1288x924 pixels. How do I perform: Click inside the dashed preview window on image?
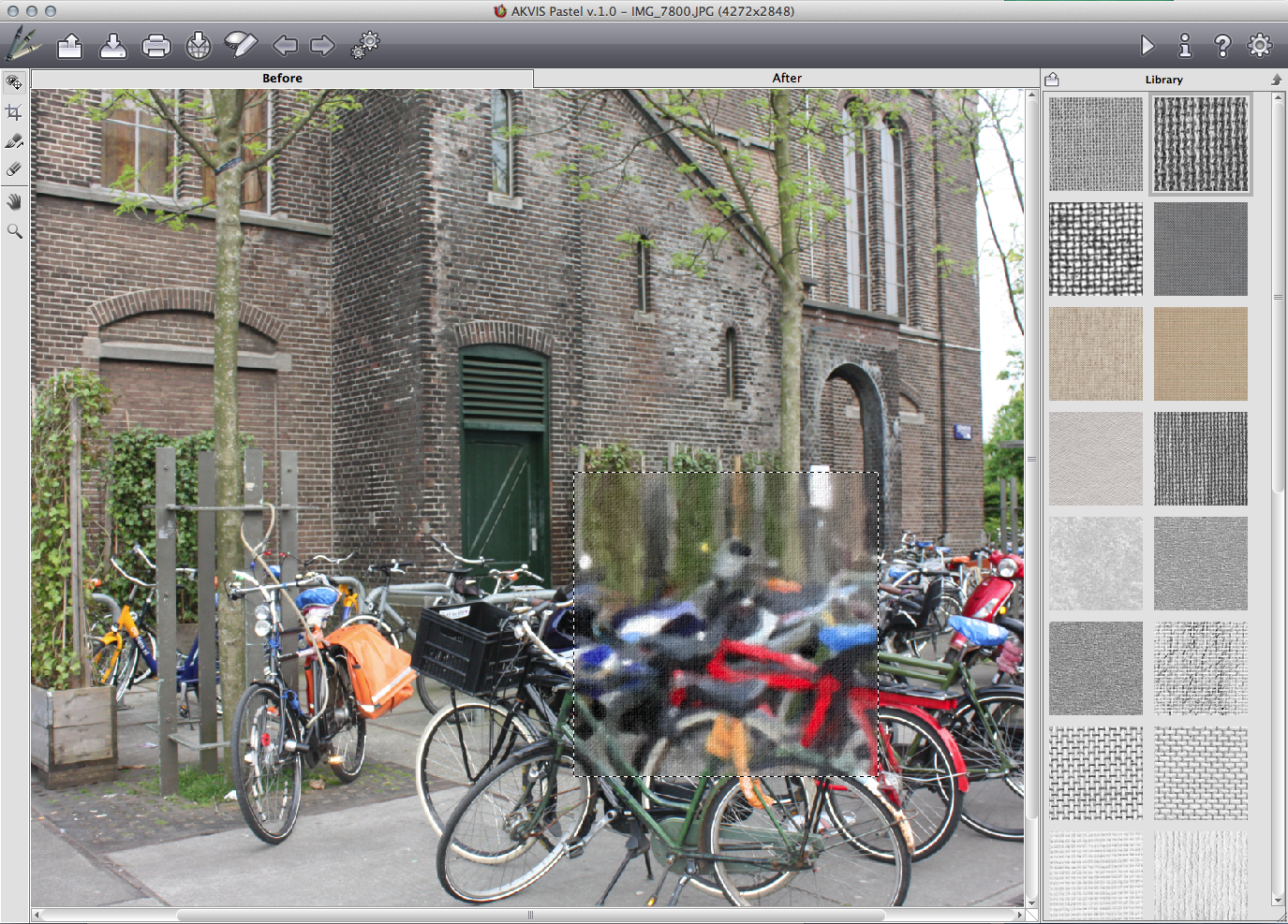coord(726,624)
